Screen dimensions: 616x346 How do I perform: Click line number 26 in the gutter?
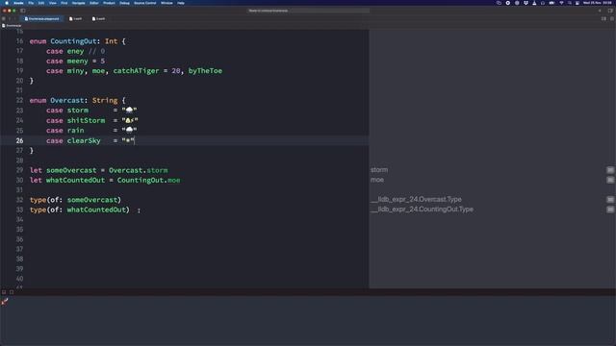point(19,140)
